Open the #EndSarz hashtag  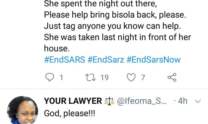pos(106,60)
